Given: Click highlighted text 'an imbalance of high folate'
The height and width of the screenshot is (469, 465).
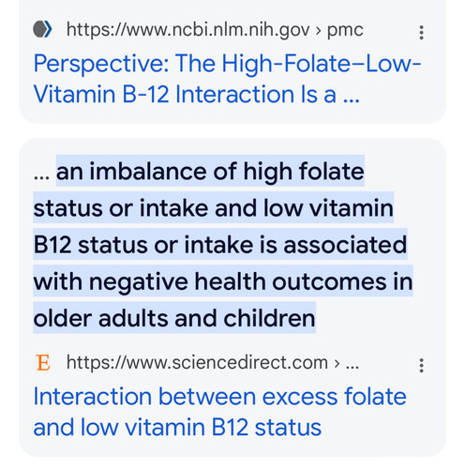Looking at the screenshot, I should point(210,171).
